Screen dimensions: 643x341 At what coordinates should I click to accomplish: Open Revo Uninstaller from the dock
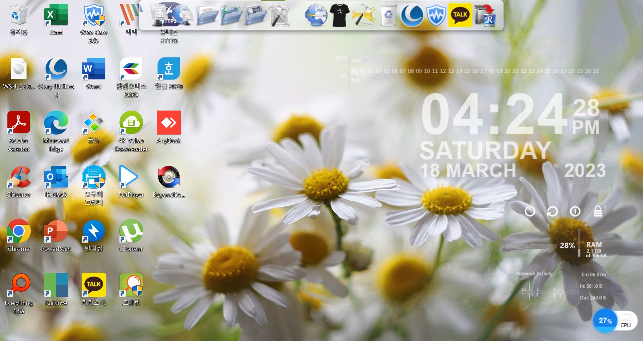[485, 15]
